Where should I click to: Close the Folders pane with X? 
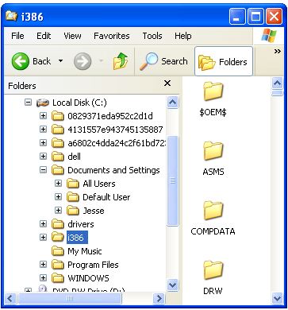(167, 83)
